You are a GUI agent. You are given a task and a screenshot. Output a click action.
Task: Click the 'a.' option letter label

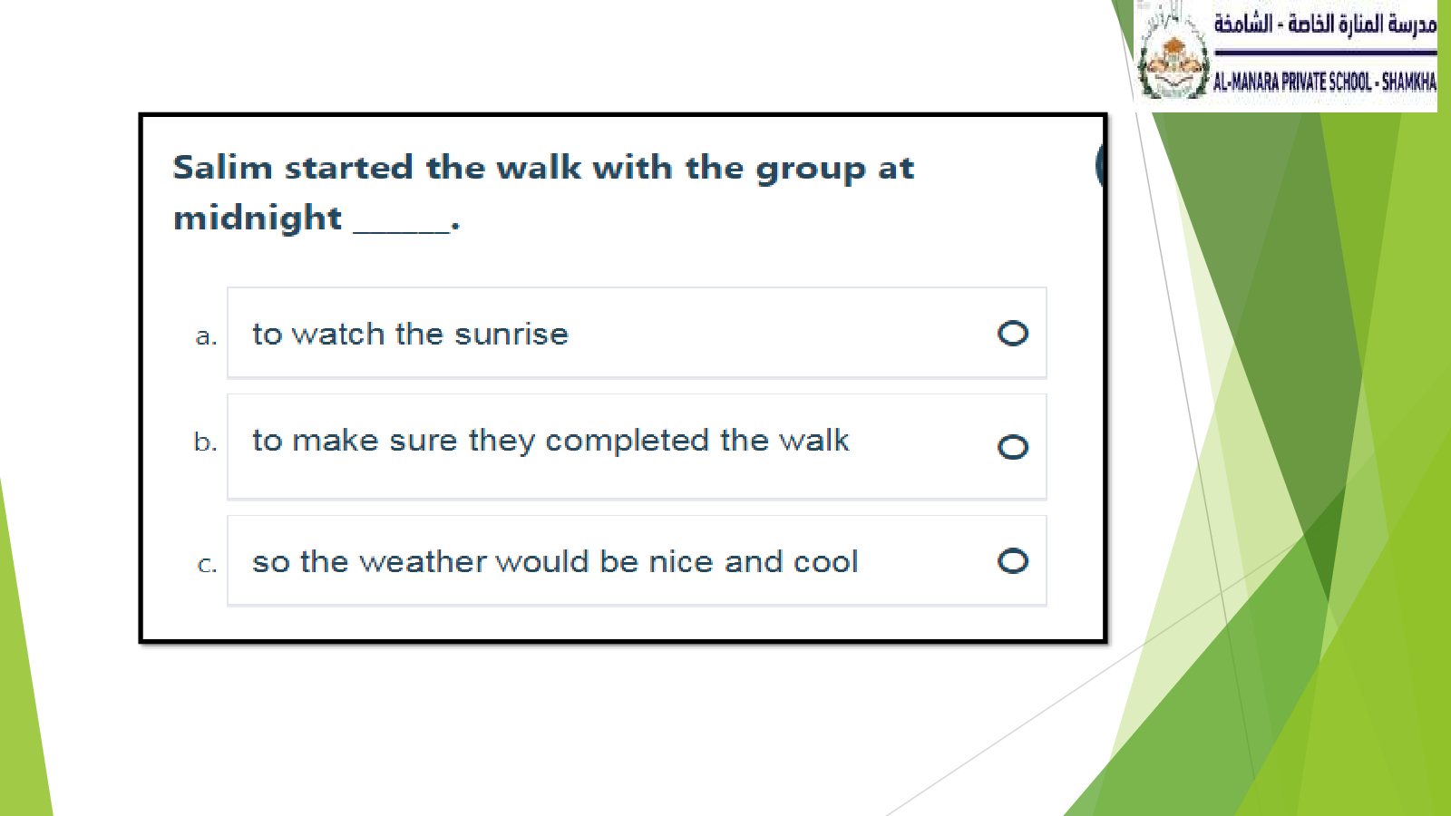(x=206, y=336)
